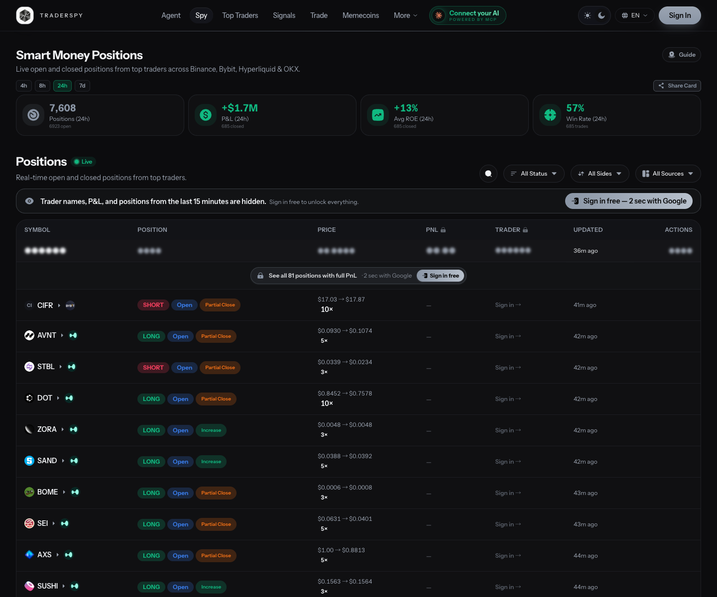717x597 pixels.
Task: Click the Positions (24h) stat icon
Action: pos(33,115)
